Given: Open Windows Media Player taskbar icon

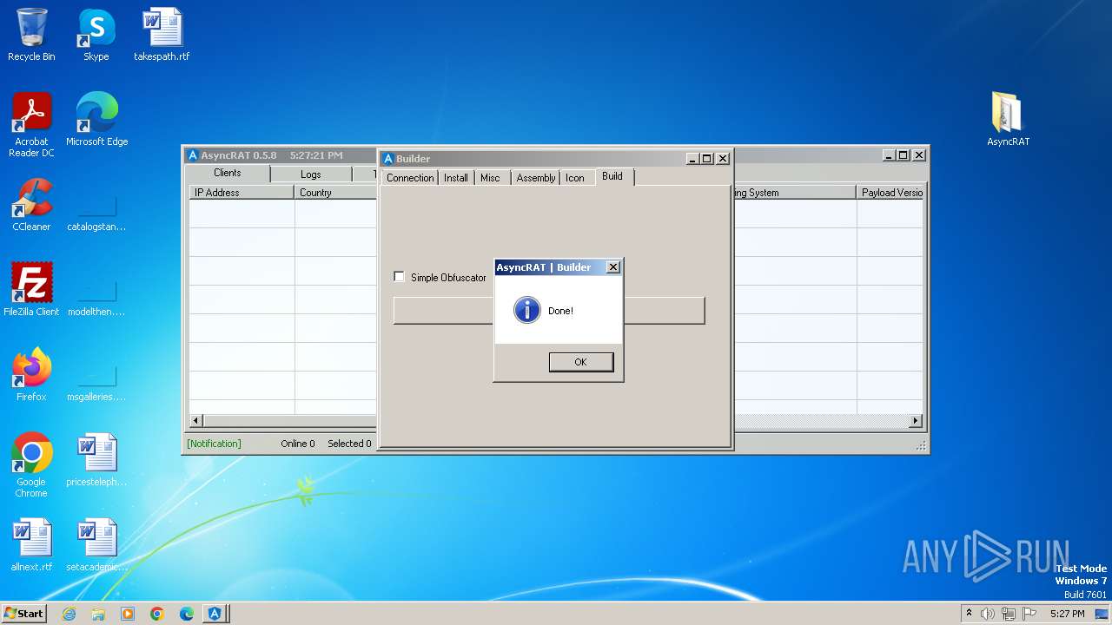Looking at the screenshot, I should coord(128,614).
